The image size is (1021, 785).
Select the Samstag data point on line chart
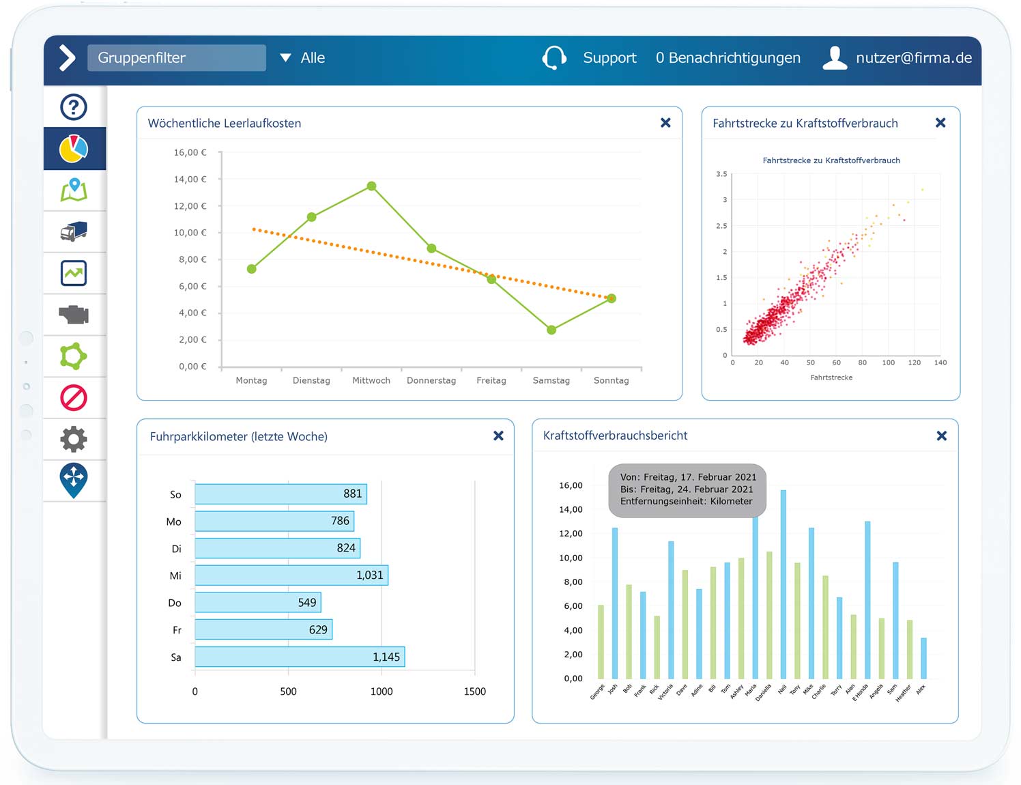(551, 330)
